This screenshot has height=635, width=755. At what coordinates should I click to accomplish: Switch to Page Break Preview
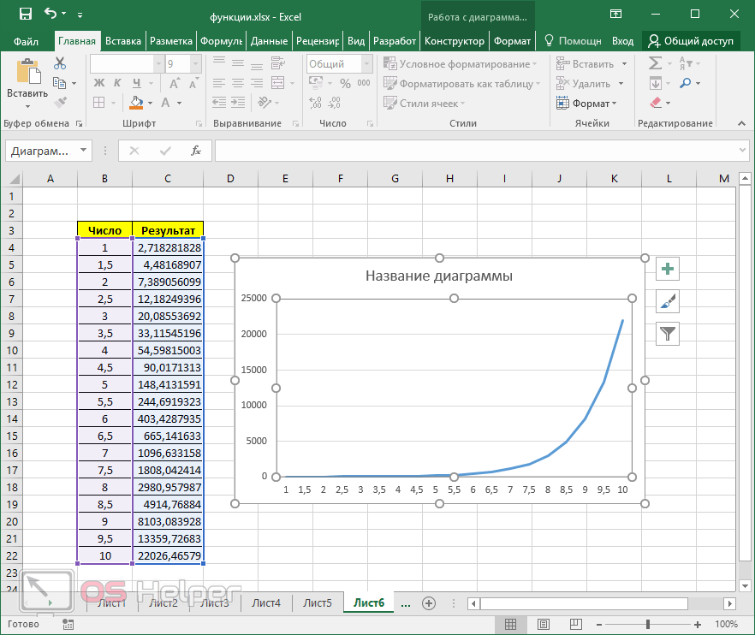(575, 625)
